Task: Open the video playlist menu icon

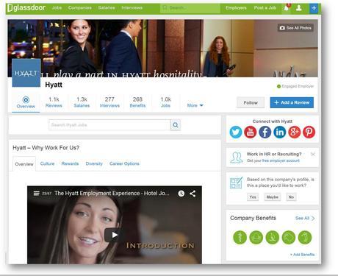Action: click(37, 194)
